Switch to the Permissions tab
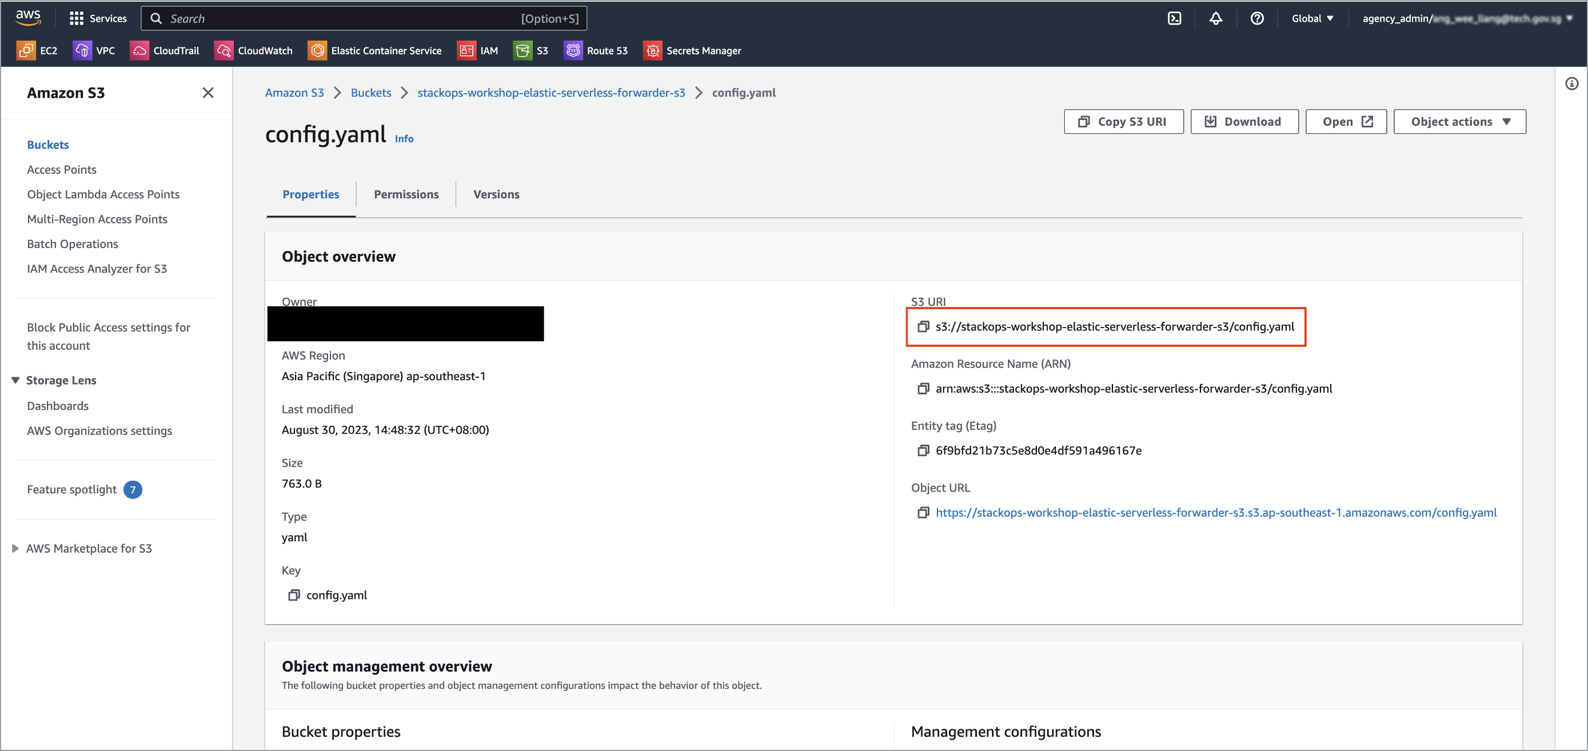The width and height of the screenshot is (1588, 751). (406, 194)
